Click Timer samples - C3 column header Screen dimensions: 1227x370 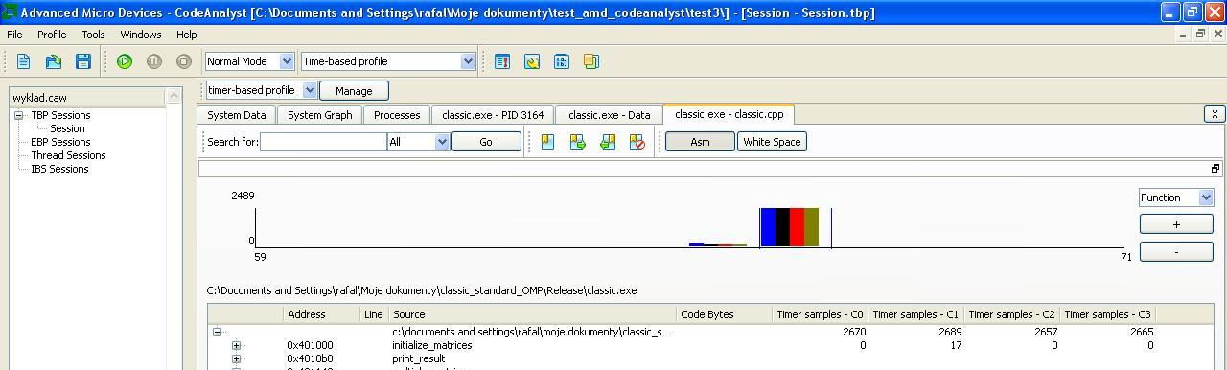[1108, 314]
